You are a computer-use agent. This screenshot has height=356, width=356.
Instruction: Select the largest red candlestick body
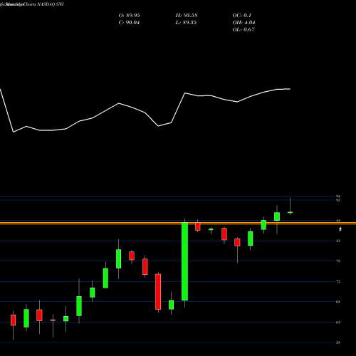(x=158, y=292)
